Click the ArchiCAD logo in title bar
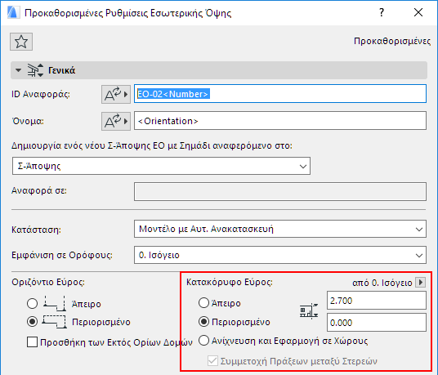 point(13,13)
